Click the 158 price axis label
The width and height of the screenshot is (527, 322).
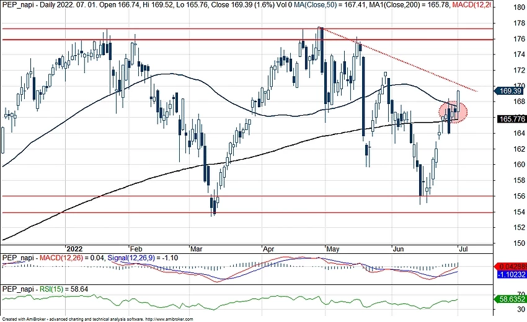click(x=520, y=180)
